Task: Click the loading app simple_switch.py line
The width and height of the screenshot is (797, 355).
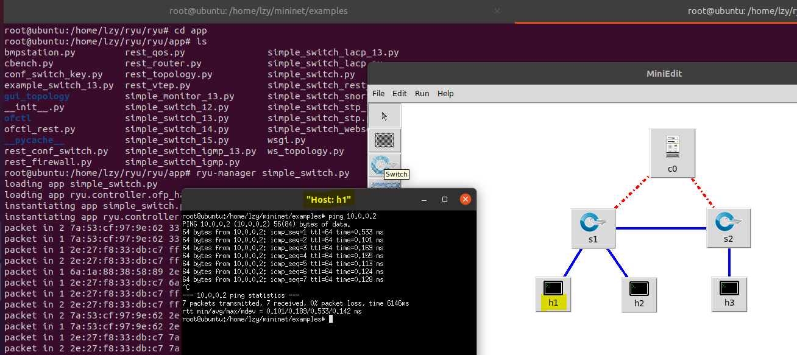Action: point(81,184)
